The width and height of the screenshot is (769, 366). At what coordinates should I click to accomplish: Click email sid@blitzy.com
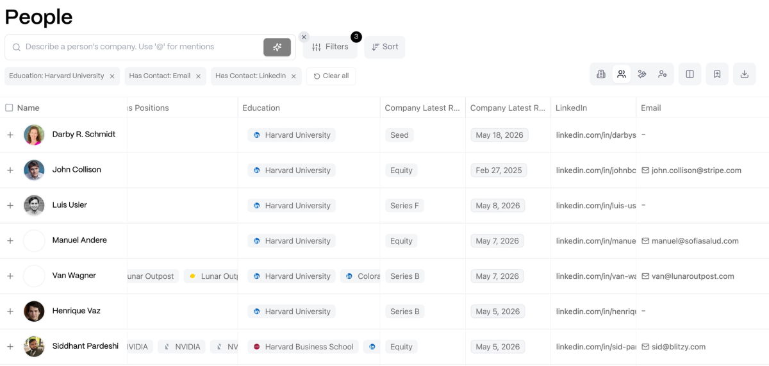679,347
